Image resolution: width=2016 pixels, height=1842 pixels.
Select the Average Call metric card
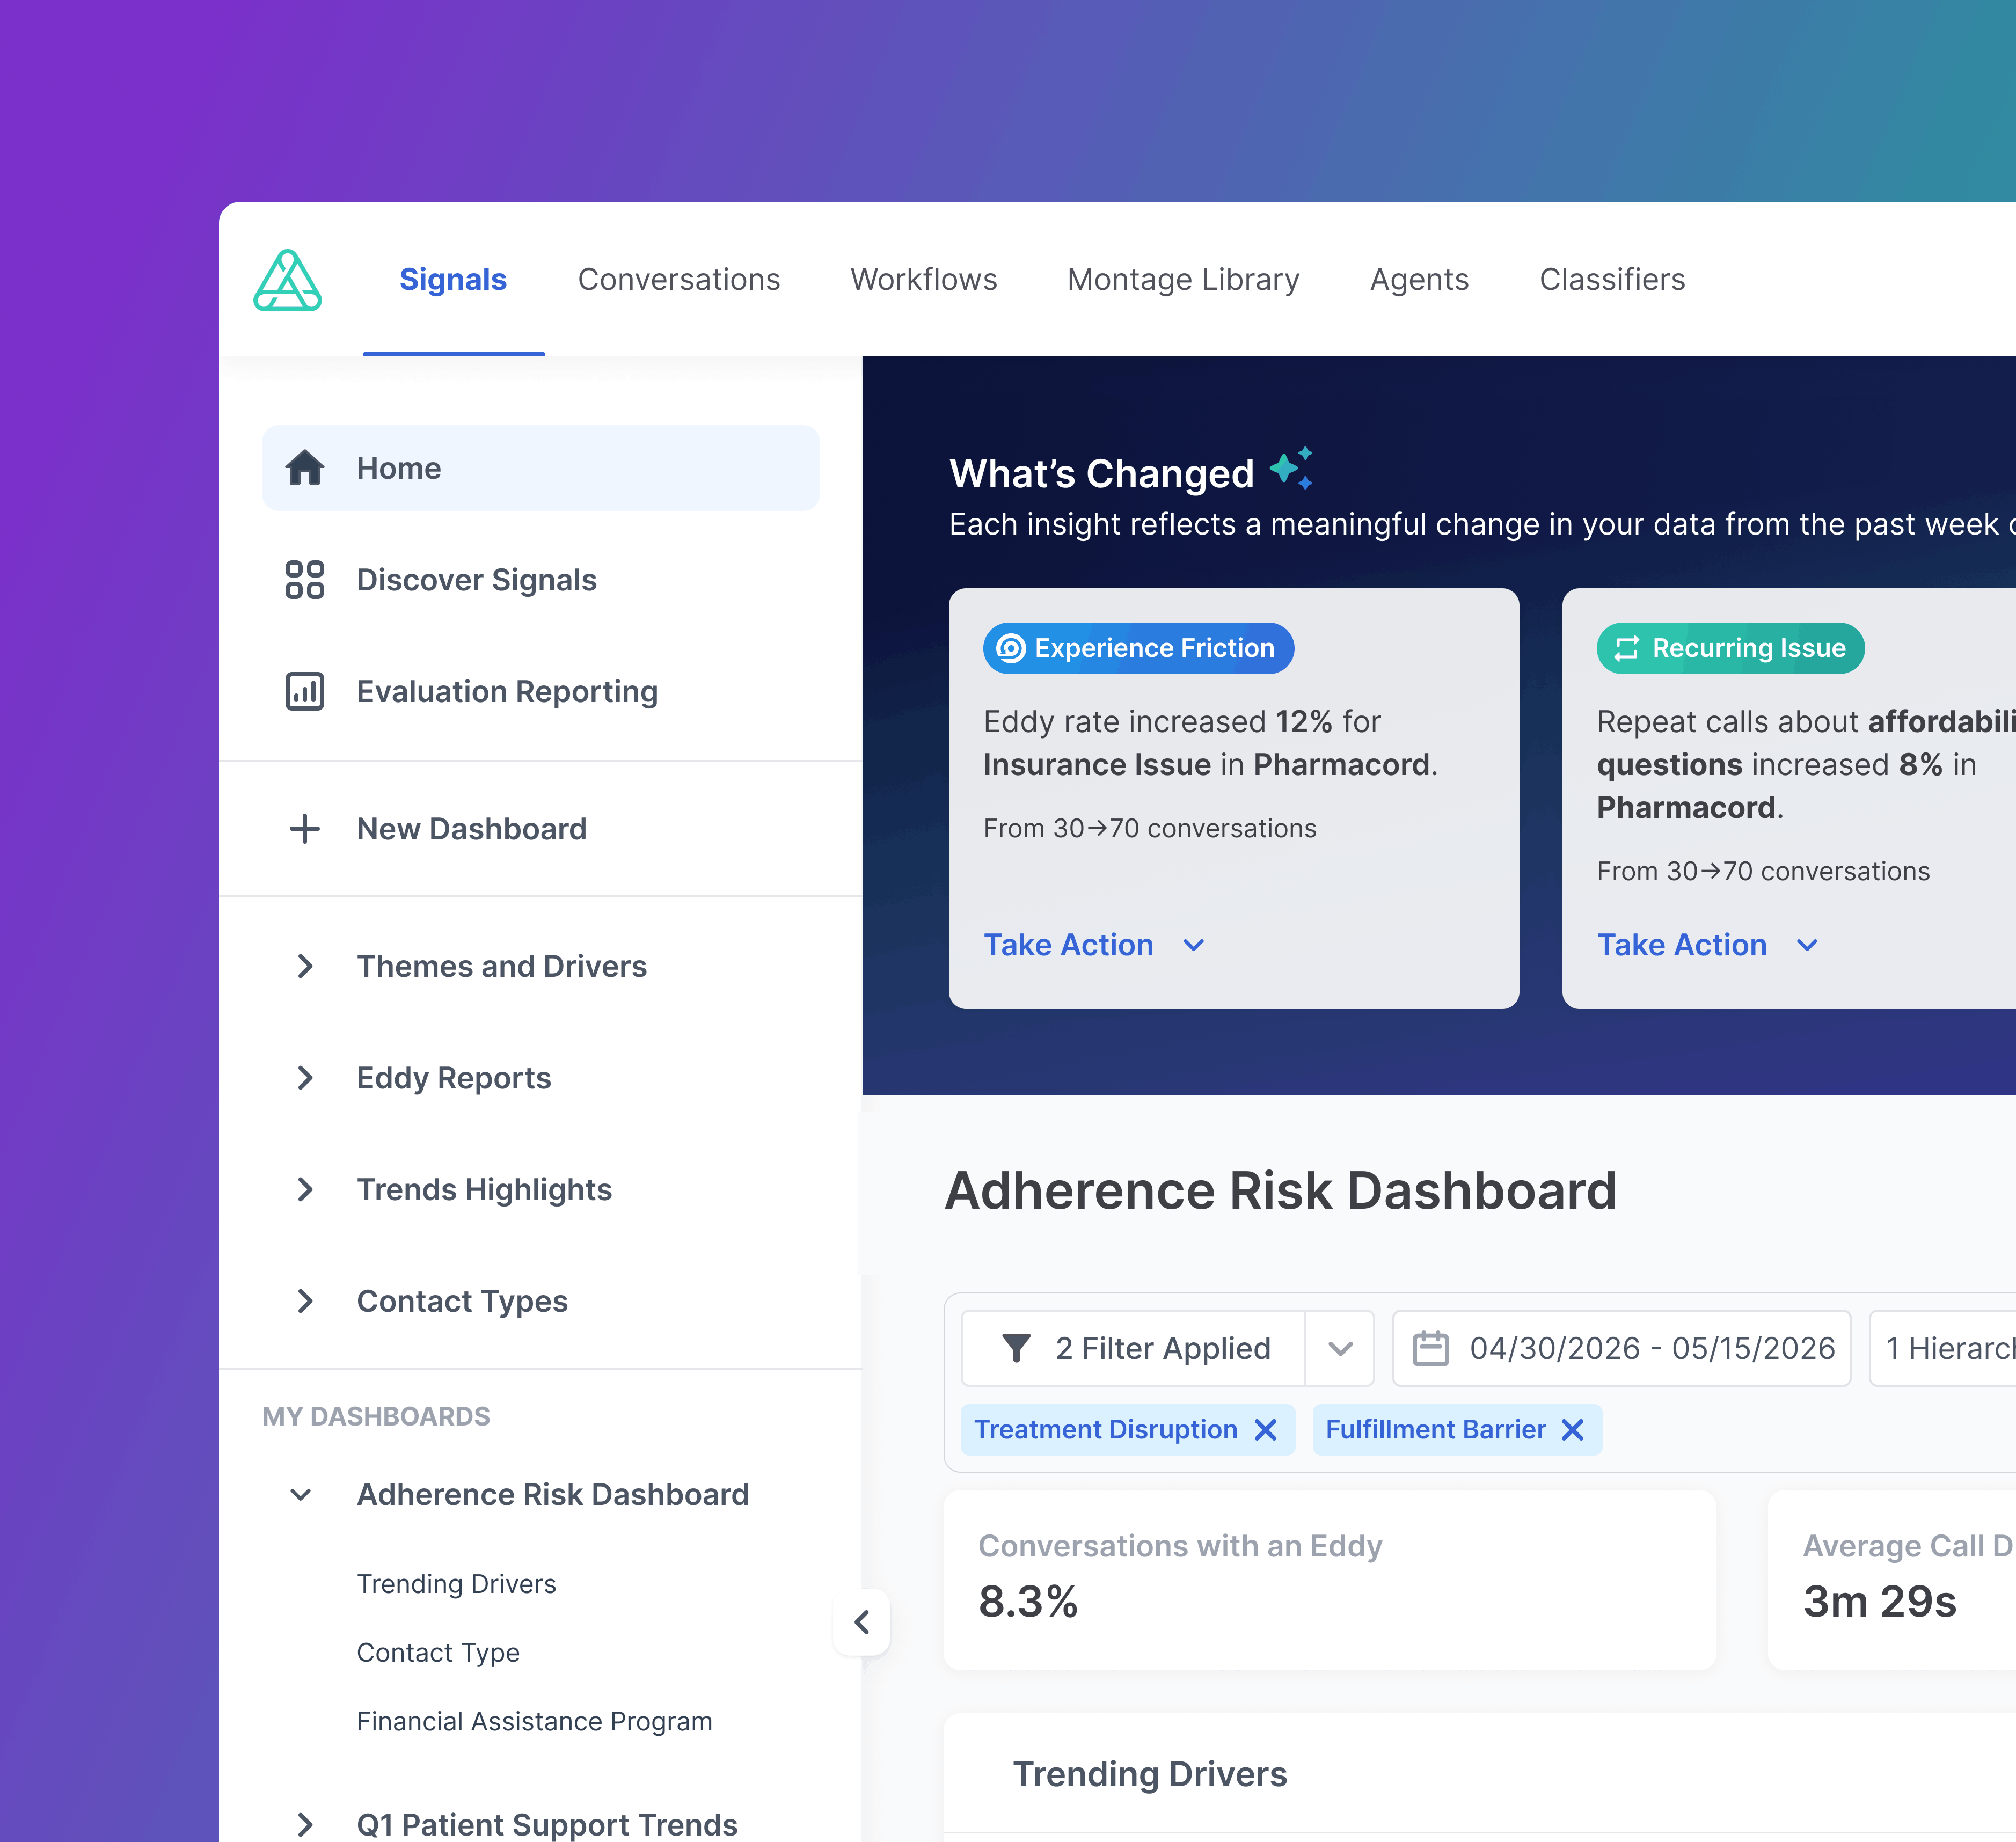tap(1892, 1580)
